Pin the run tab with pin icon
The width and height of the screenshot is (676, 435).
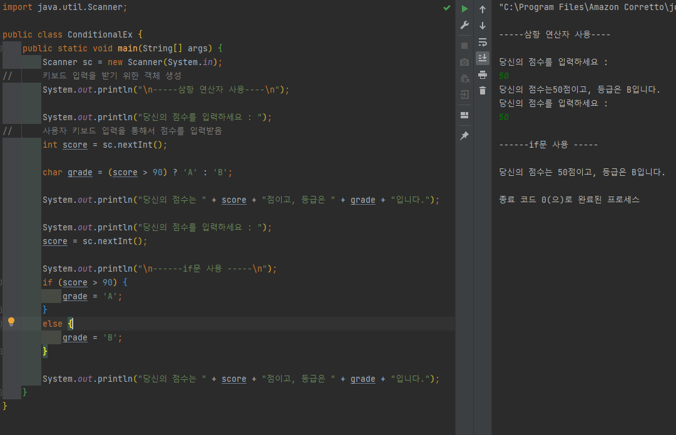pyautogui.click(x=464, y=136)
